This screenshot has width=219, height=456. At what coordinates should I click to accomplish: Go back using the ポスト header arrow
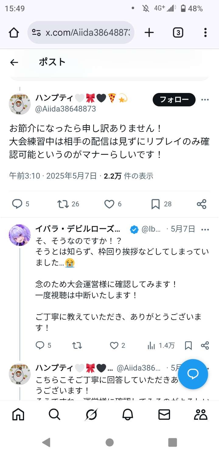coord(14,62)
